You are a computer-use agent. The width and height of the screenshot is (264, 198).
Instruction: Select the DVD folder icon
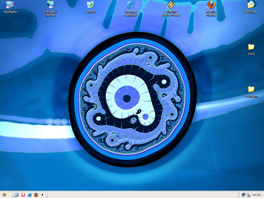point(251,49)
